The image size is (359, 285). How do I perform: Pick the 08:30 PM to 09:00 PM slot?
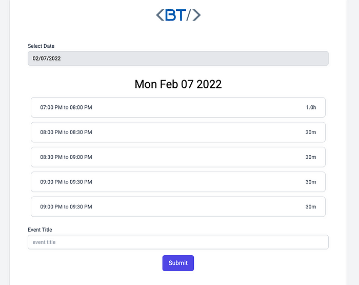[x=178, y=157]
